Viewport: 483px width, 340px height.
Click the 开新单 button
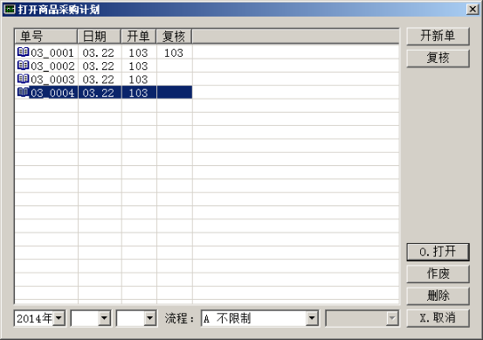pos(438,36)
